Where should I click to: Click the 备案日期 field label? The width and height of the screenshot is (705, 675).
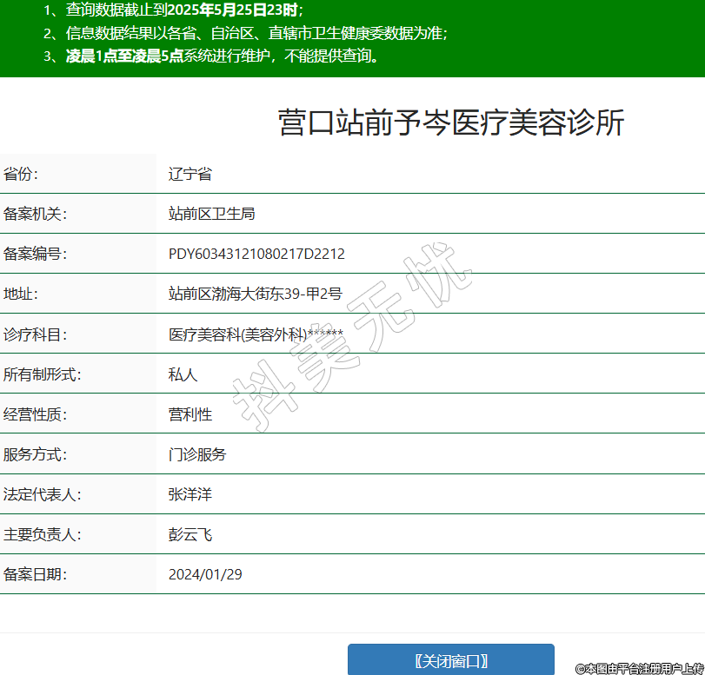(35, 574)
